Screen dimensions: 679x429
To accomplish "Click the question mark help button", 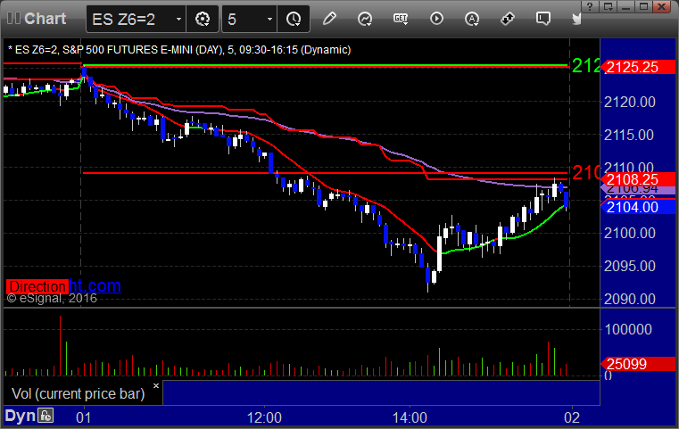I will coord(590,6).
